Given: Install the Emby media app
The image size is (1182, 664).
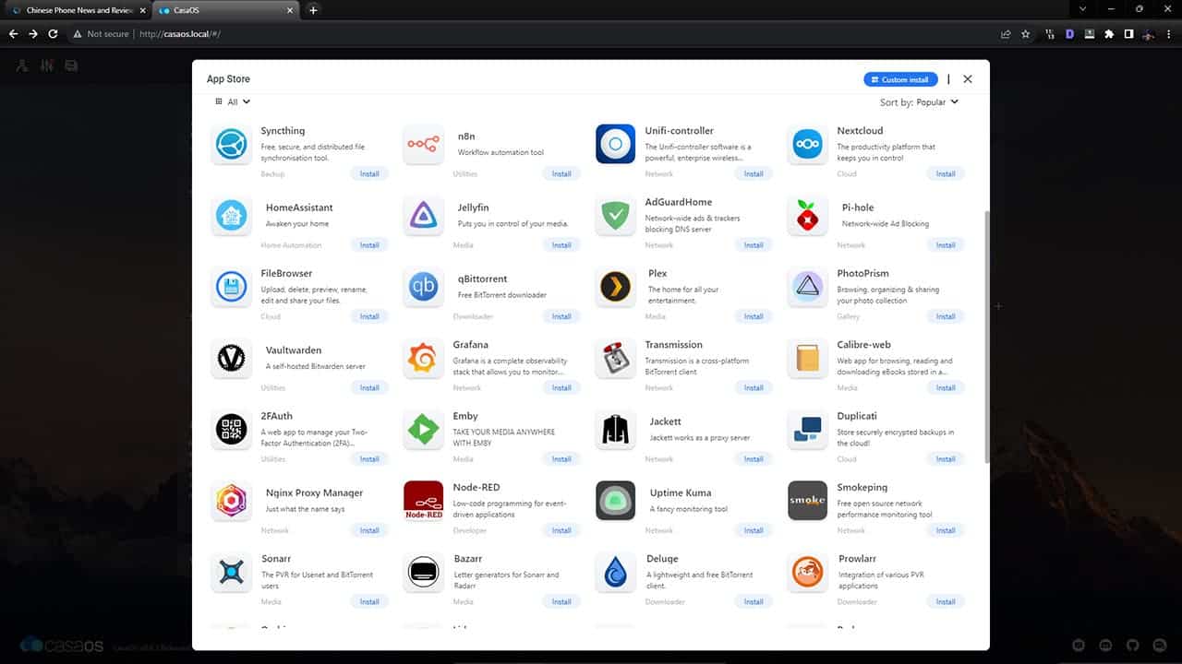Looking at the screenshot, I should pos(561,459).
